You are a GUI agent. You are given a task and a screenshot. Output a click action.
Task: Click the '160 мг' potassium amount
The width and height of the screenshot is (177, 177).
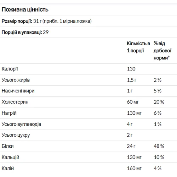pos(134,169)
